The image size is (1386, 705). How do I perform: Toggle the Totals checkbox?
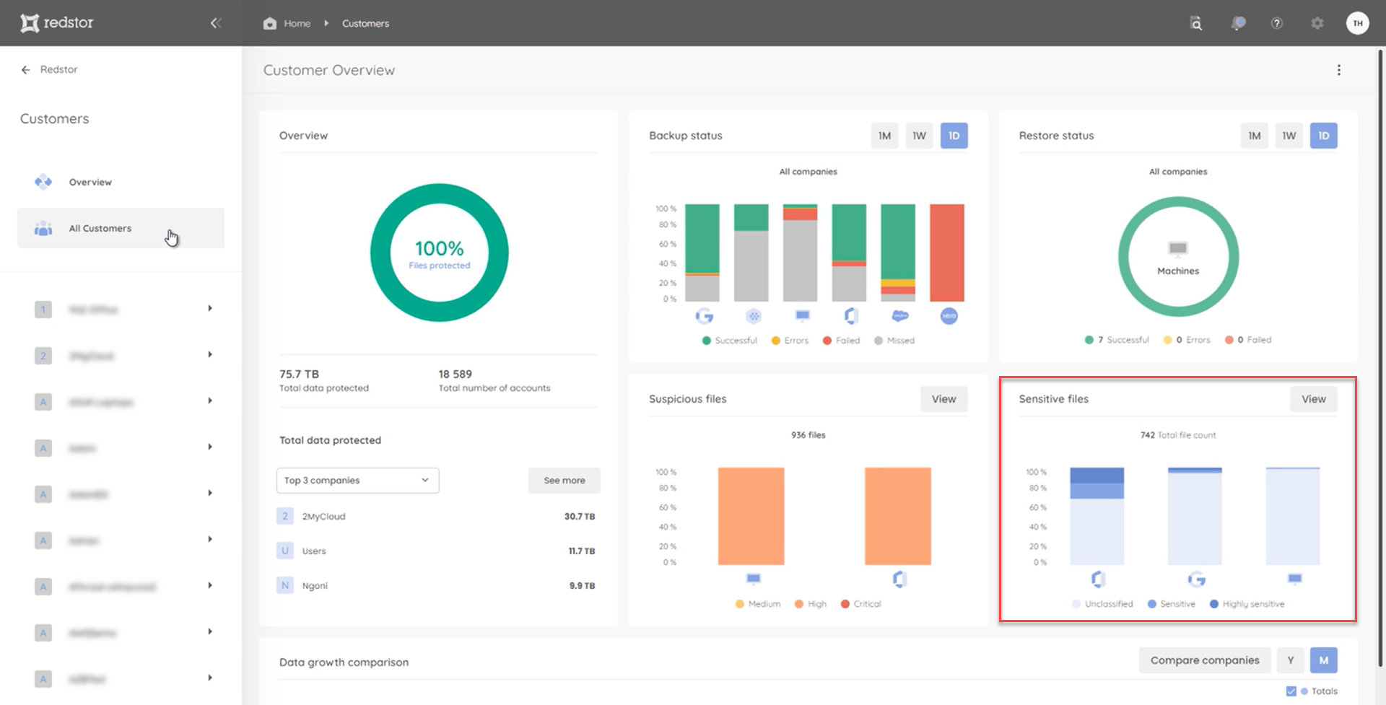pos(1291,691)
